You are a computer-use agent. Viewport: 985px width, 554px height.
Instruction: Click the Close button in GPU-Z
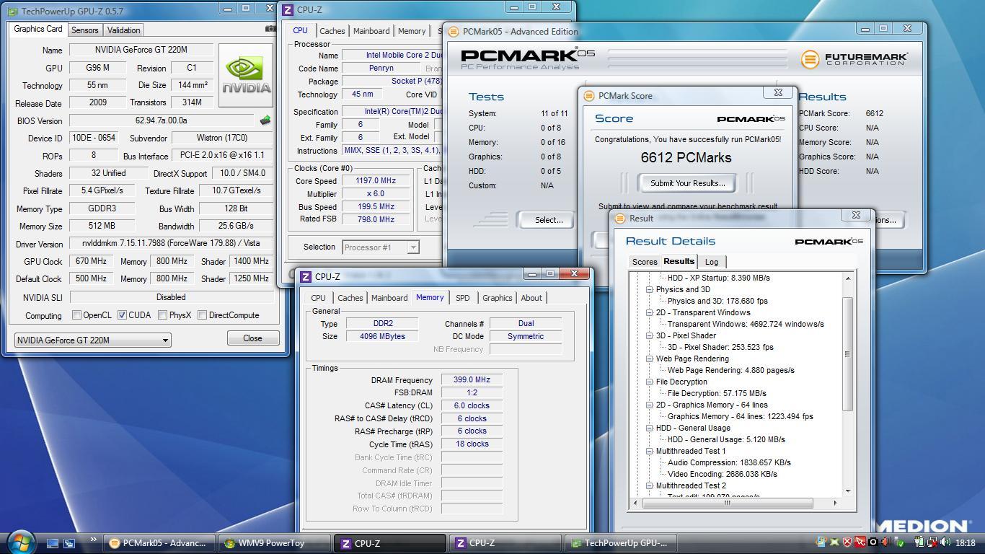[x=252, y=338]
